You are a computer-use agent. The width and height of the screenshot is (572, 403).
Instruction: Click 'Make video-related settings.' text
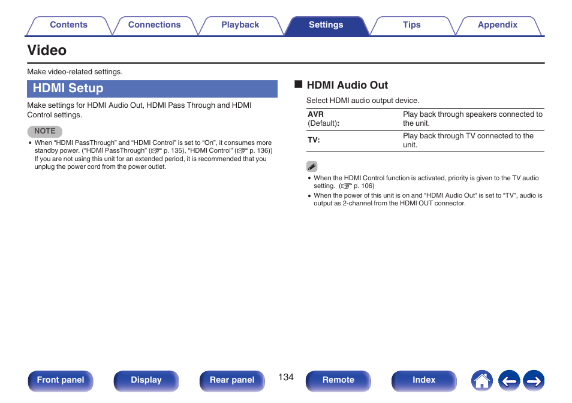point(75,72)
